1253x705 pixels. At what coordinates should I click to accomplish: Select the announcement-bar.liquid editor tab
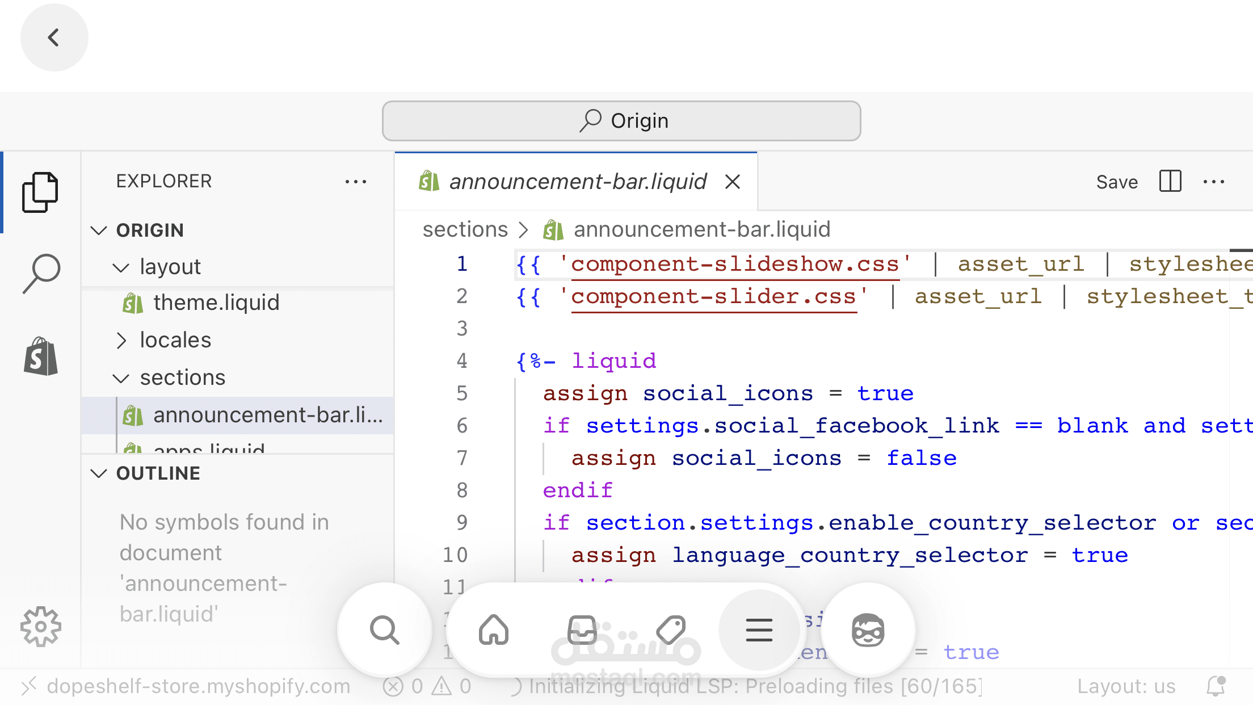[x=577, y=182]
